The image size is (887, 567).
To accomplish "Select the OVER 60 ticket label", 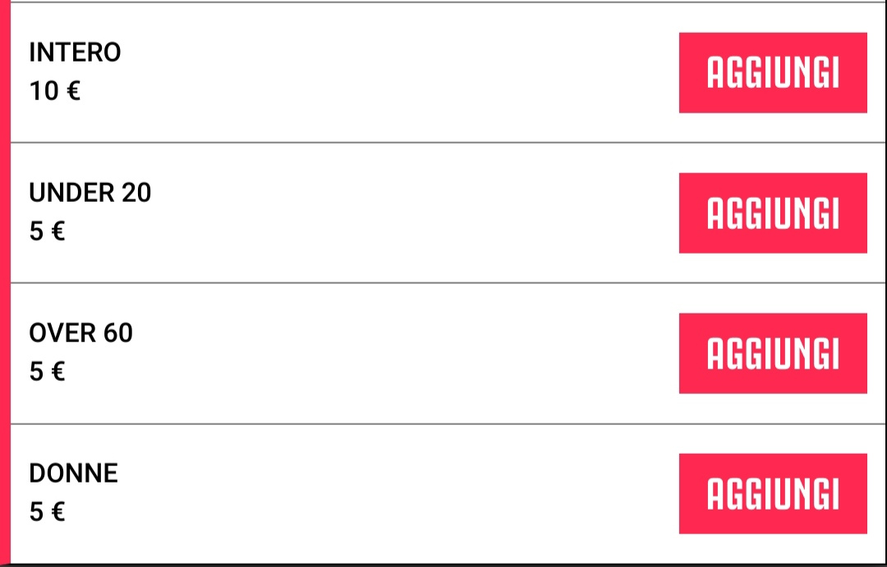I will 80,332.
